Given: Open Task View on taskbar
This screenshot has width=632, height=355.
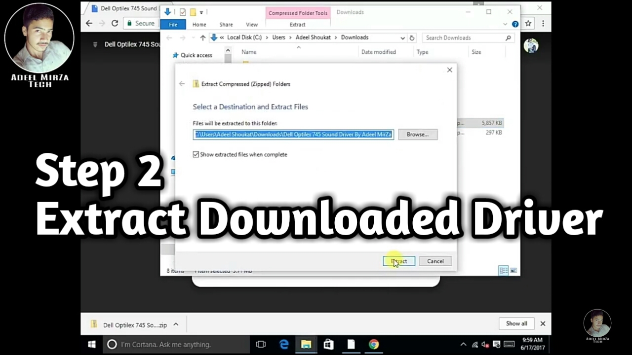Looking at the screenshot, I should [x=261, y=344].
